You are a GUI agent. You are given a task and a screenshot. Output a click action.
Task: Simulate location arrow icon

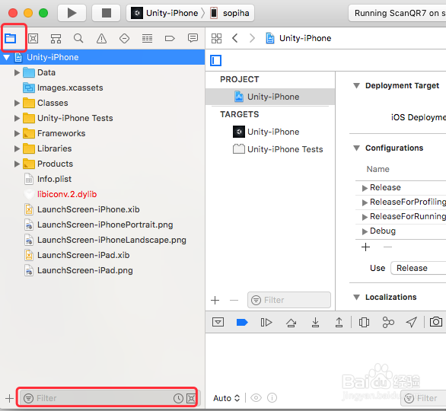411,322
